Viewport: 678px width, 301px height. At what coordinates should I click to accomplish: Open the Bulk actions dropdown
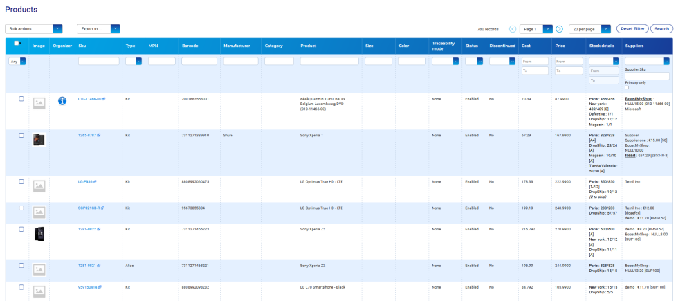34,29
